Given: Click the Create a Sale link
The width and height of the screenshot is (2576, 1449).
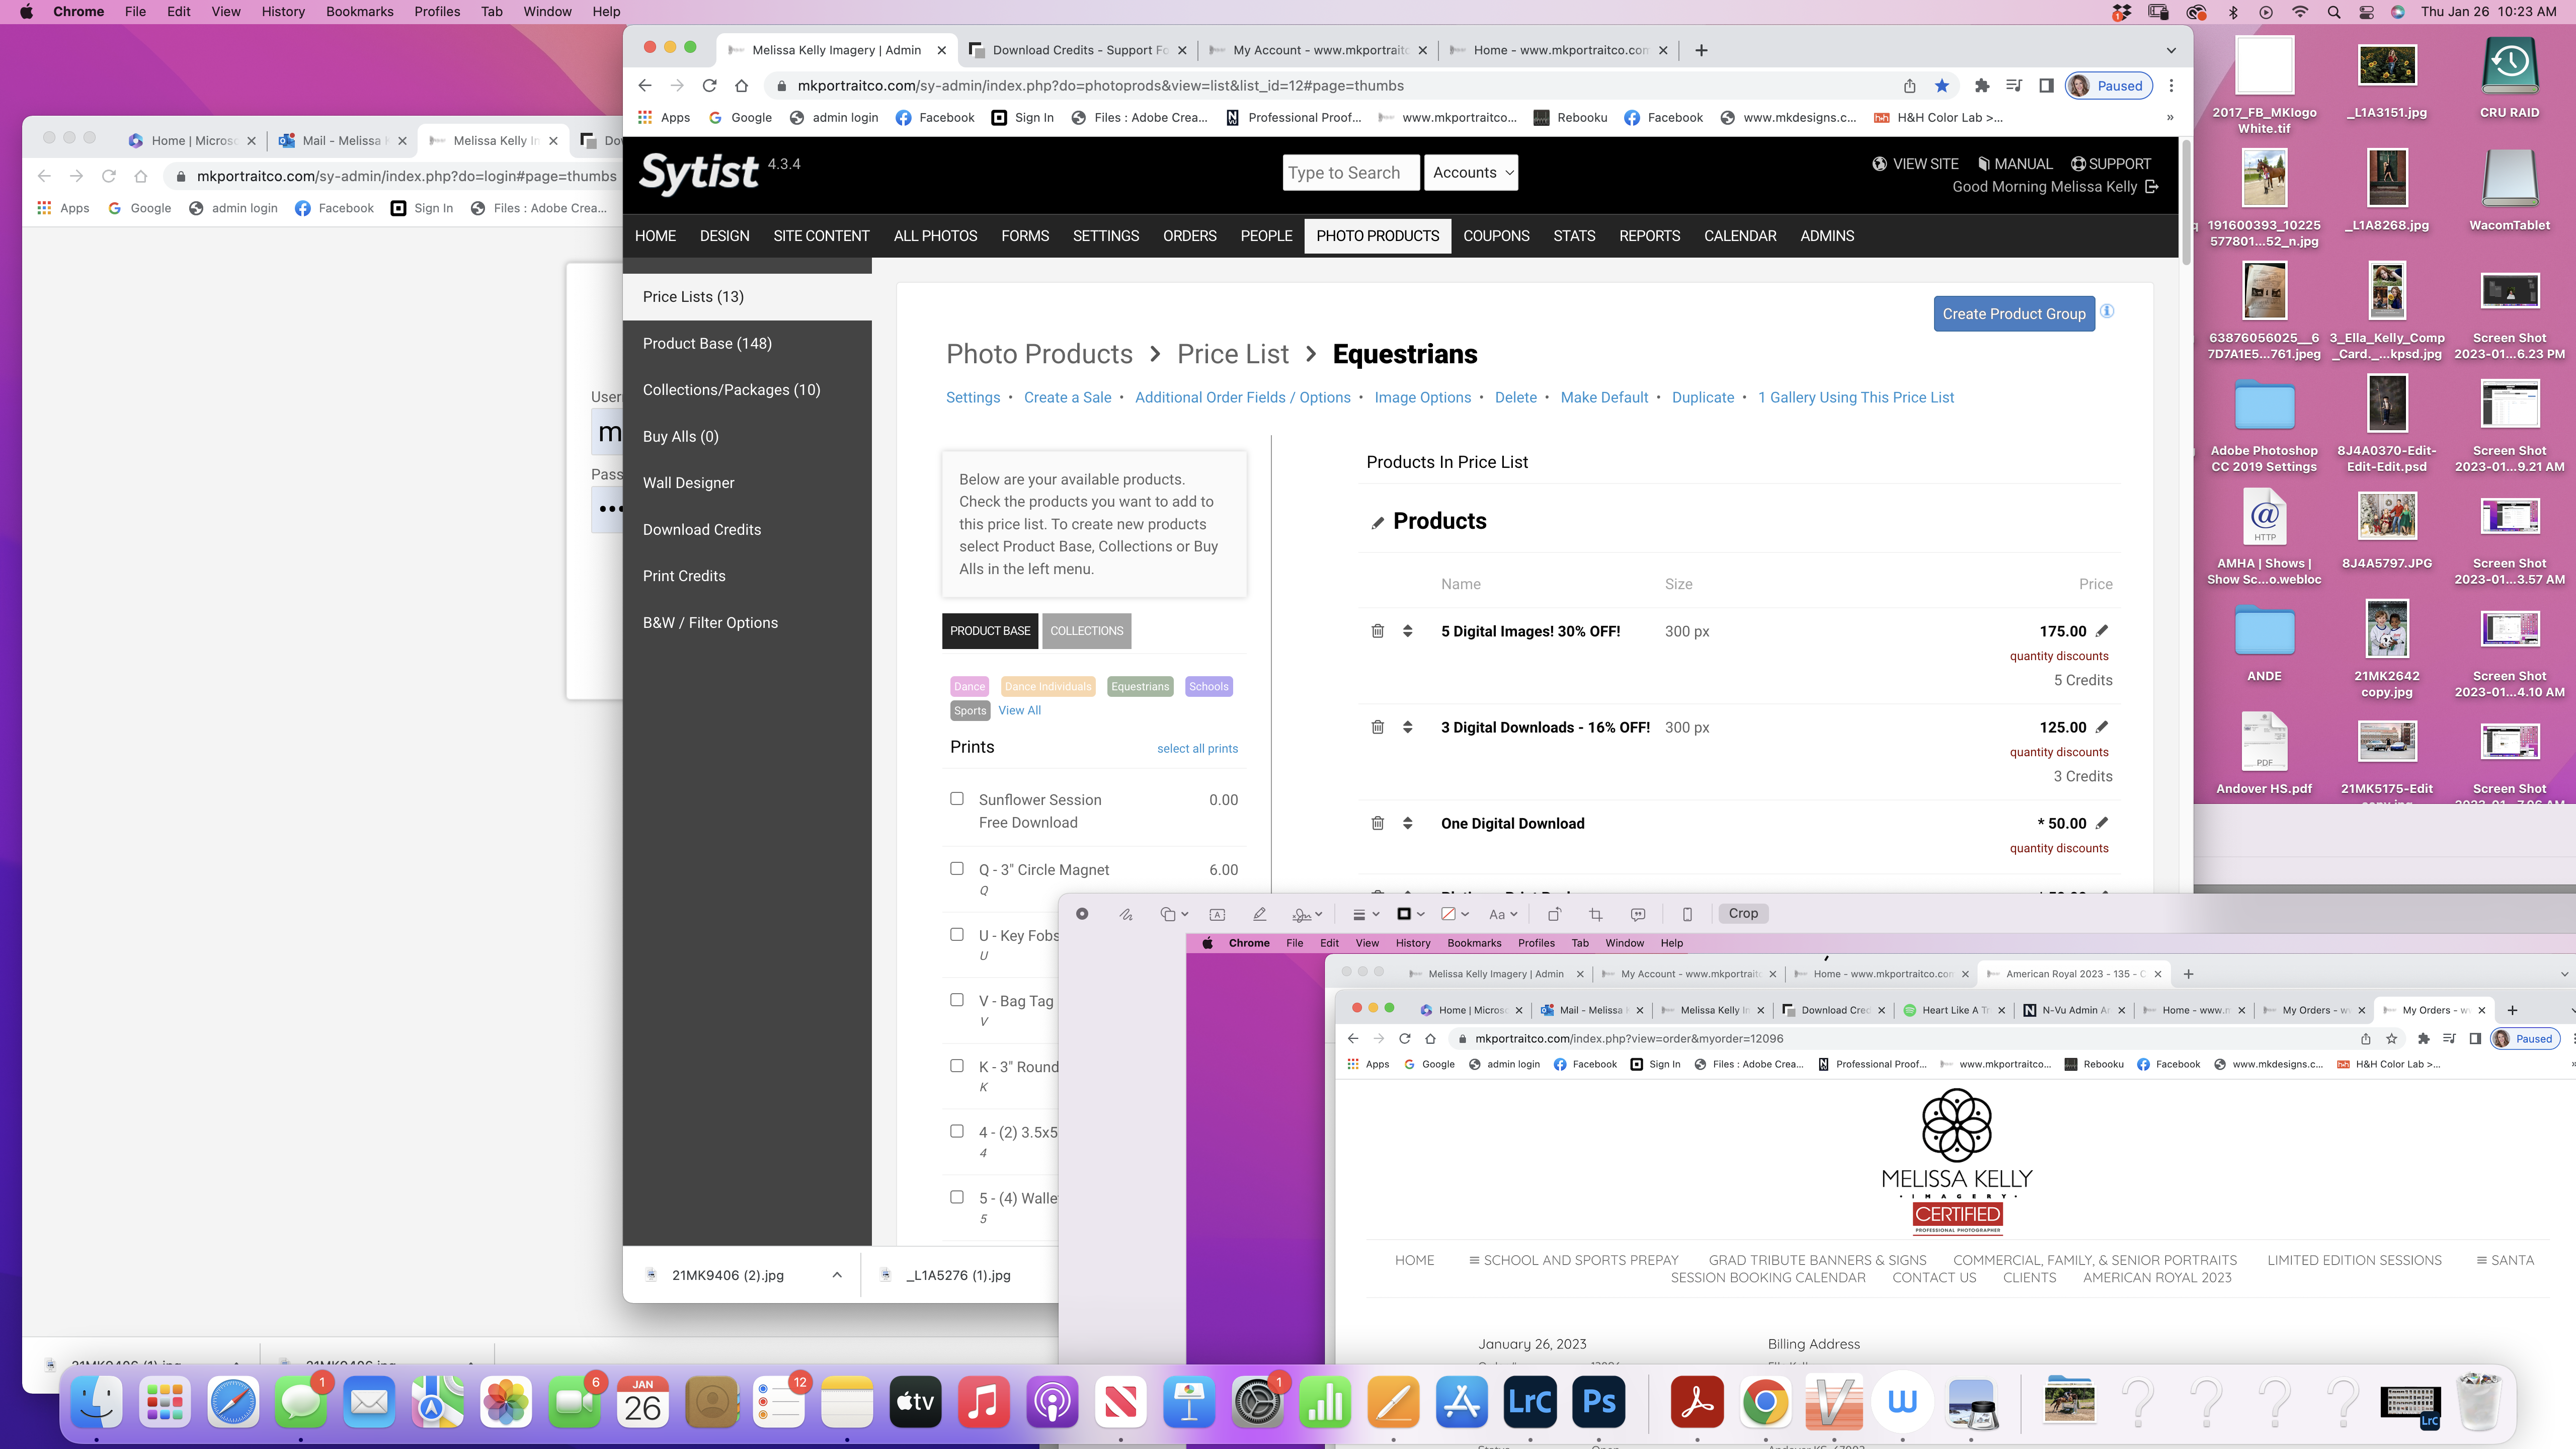Looking at the screenshot, I should coord(1067,398).
